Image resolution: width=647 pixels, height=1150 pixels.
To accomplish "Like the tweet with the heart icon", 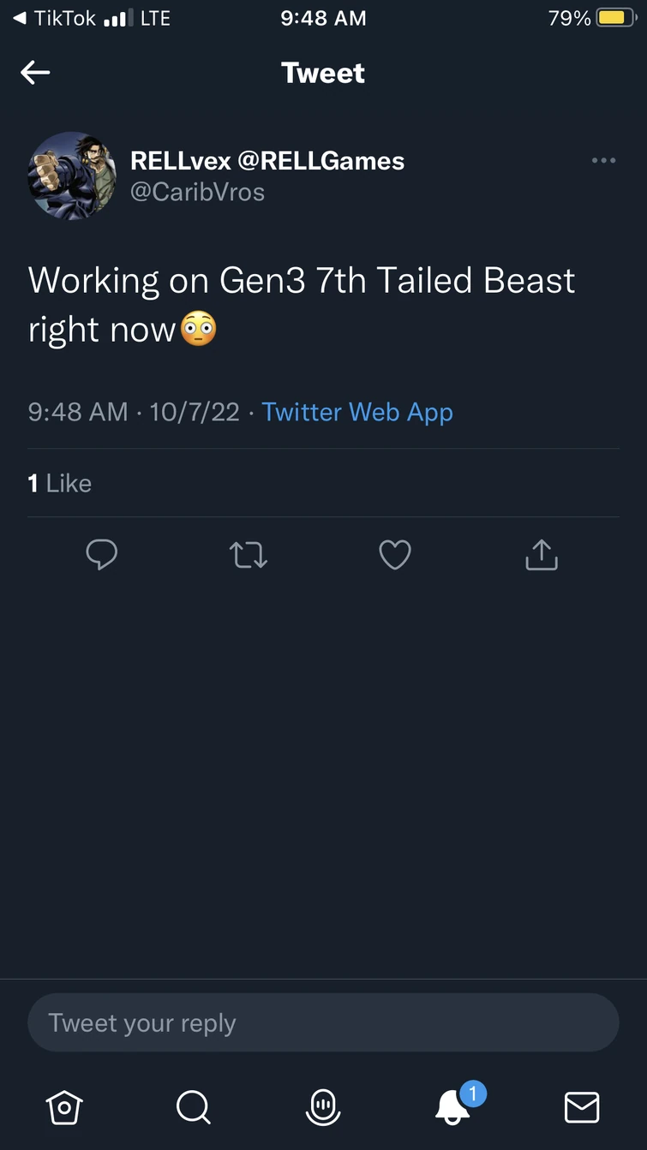I will 394,555.
